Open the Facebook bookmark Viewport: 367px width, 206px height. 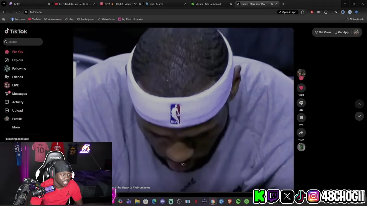pos(18,19)
